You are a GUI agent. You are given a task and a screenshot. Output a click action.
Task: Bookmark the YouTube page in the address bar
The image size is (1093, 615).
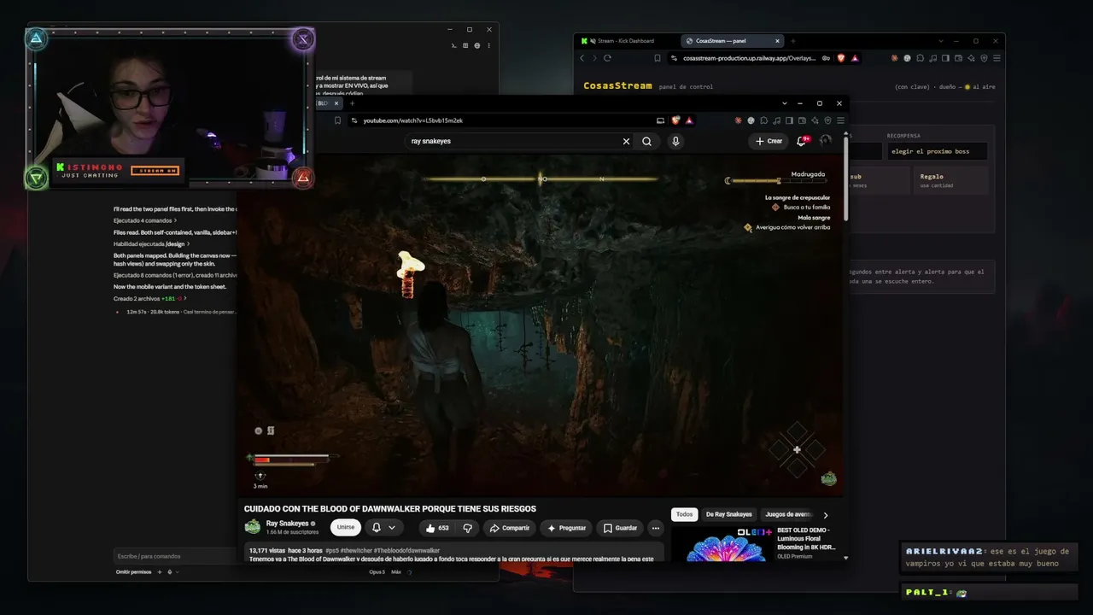coord(338,120)
